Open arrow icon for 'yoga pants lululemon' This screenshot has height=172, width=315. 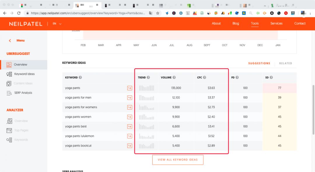click(x=129, y=136)
